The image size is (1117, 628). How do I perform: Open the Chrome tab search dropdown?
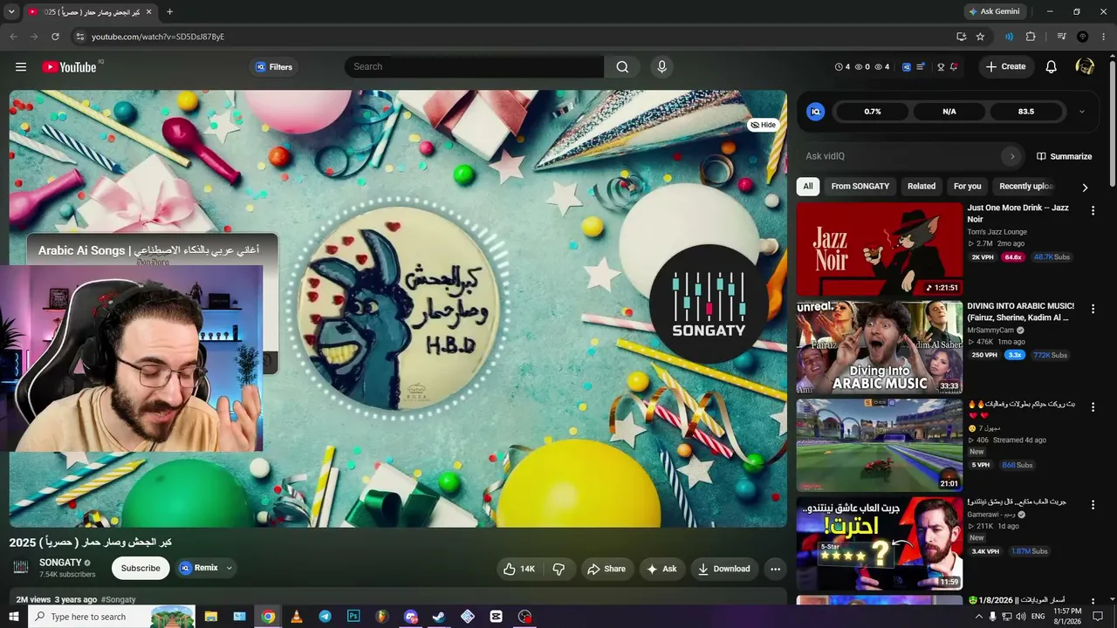11,11
